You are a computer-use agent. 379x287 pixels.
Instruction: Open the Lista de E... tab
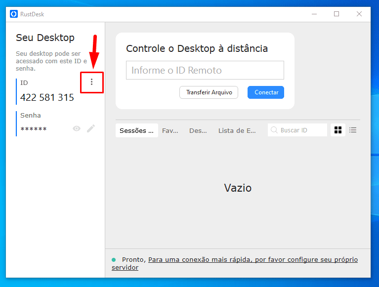point(237,130)
